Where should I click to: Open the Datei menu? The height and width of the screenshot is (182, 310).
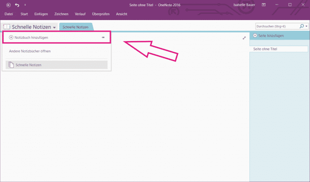tap(9, 14)
